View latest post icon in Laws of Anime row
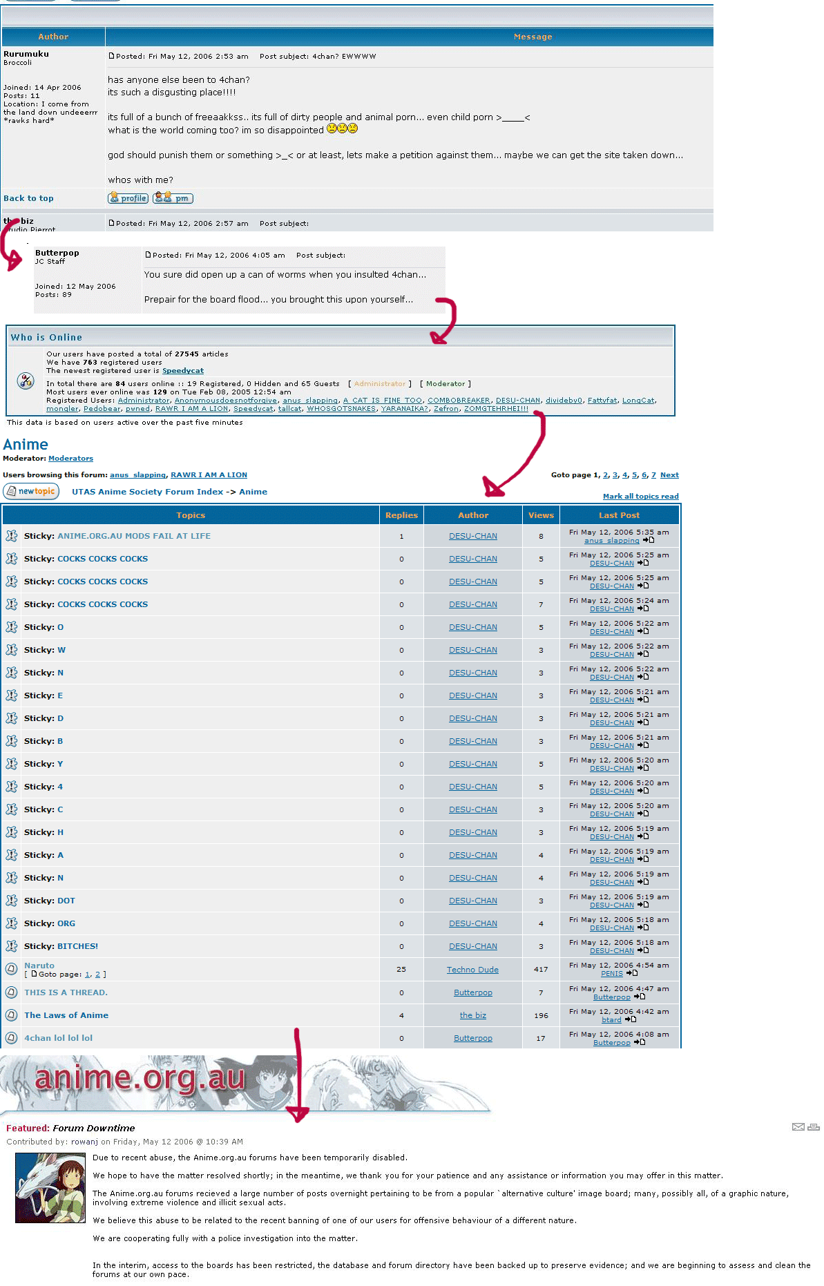The image size is (824, 1286). (630, 1019)
